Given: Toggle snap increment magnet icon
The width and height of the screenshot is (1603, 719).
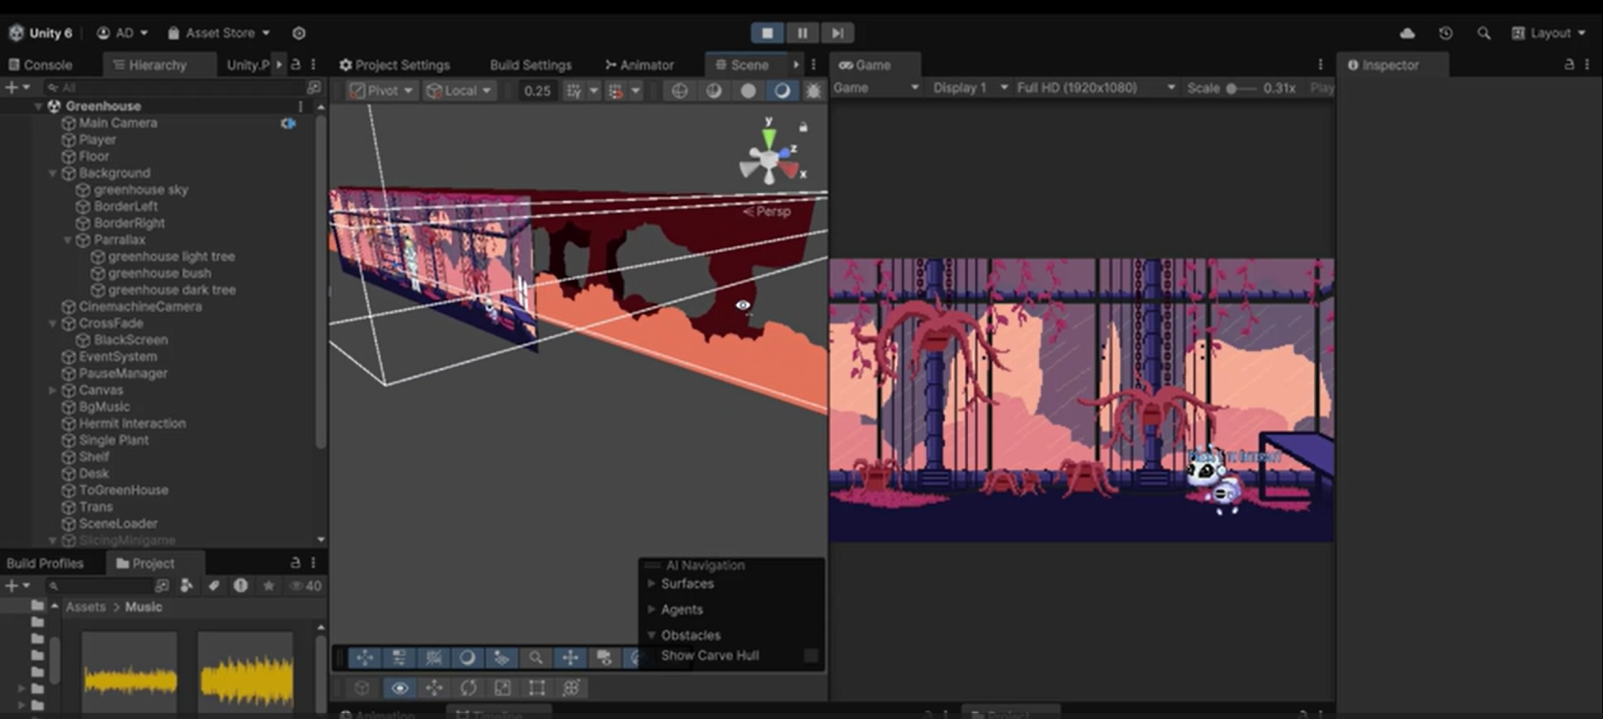Looking at the screenshot, I should (615, 90).
